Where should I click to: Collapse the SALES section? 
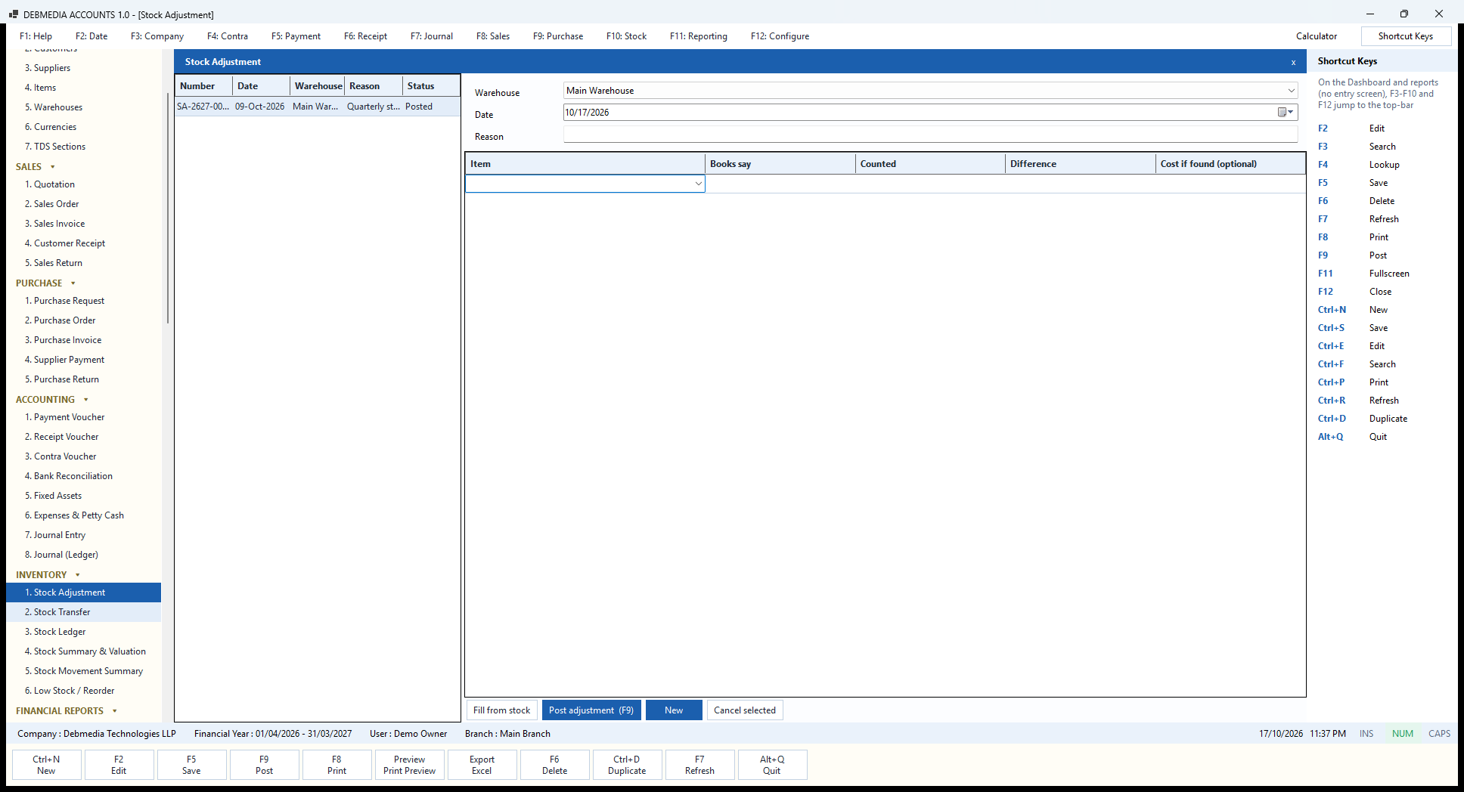(52, 167)
